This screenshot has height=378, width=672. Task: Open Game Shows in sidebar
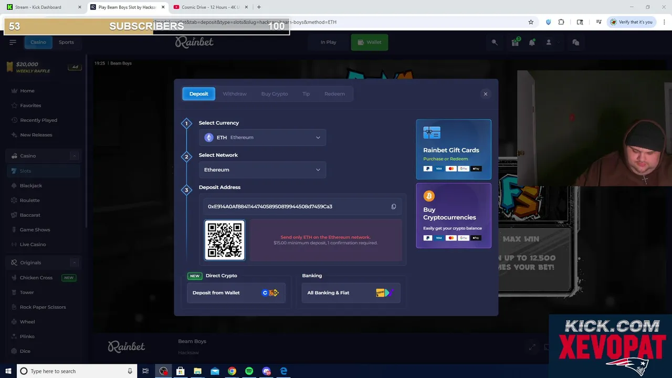[x=35, y=229]
